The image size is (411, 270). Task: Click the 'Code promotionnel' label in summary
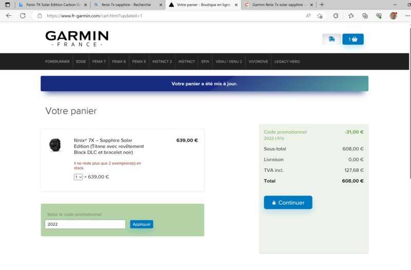pyautogui.click(x=285, y=132)
